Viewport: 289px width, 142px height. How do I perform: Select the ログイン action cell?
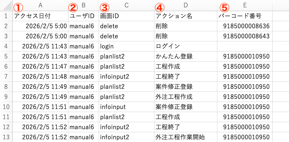(168, 46)
